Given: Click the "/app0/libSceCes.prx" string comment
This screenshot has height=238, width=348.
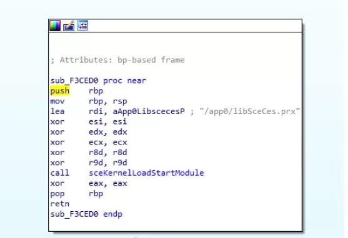Looking at the screenshot, I should [250, 112].
